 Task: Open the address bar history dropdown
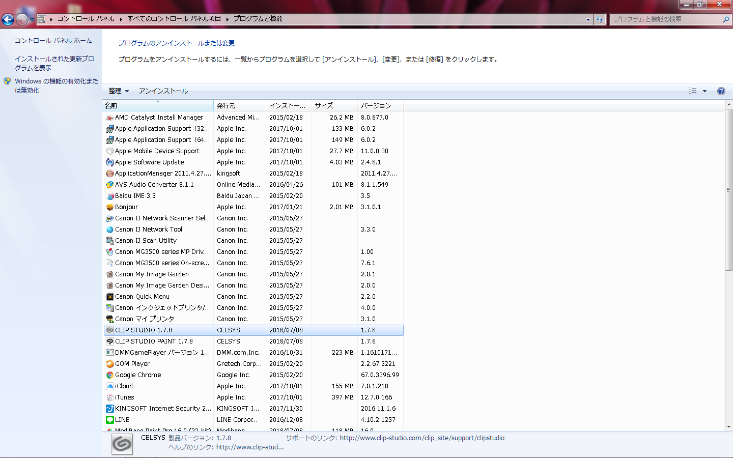click(x=588, y=19)
